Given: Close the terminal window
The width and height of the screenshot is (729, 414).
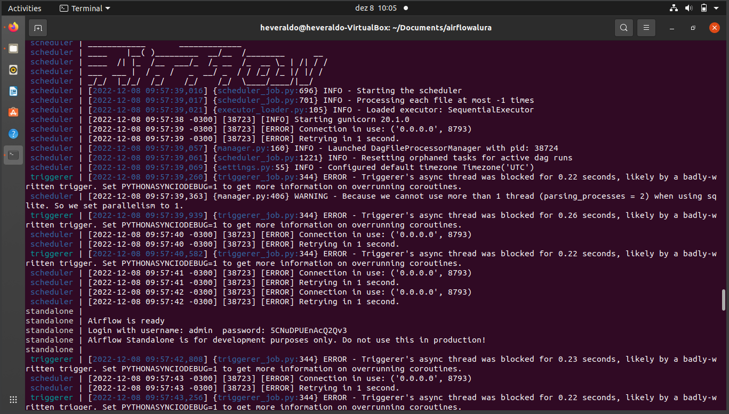Looking at the screenshot, I should point(715,28).
